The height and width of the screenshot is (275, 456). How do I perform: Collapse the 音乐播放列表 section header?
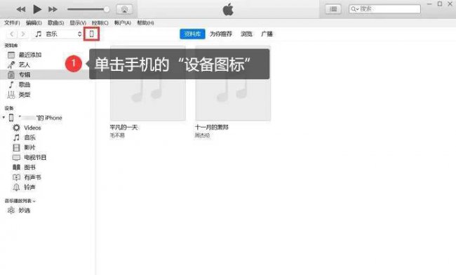pyautogui.click(x=20, y=201)
